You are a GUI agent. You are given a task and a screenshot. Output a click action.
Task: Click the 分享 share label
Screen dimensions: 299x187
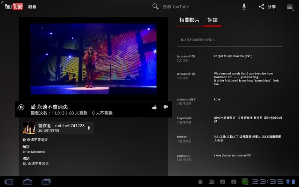point(271,7)
